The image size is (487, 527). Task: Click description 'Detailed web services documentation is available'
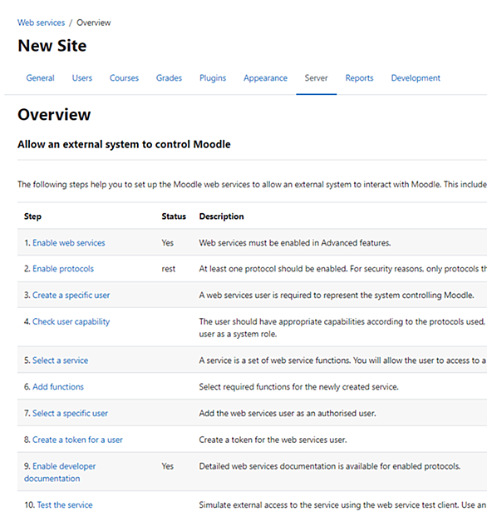tap(330, 466)
